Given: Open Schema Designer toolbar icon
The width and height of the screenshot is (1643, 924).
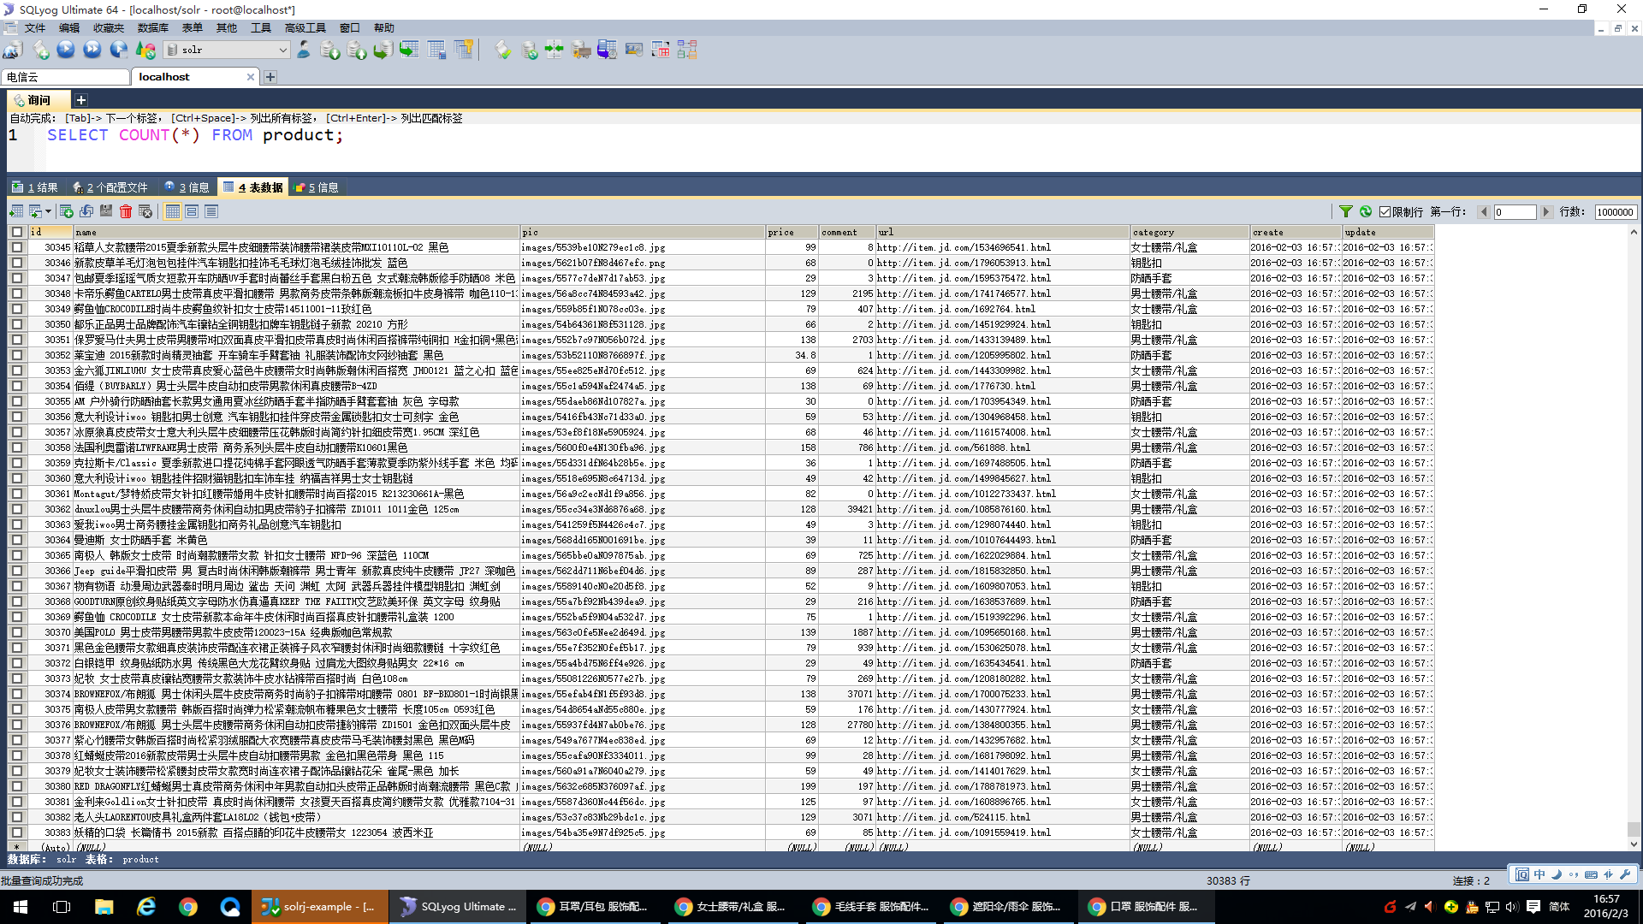Looking at the screenshot, I should click(687, 50).
